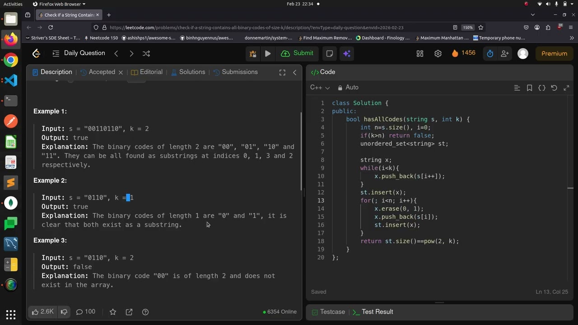Click the editor bookmark icon
The height and width of the screenshot is (325, 578).
529,88
